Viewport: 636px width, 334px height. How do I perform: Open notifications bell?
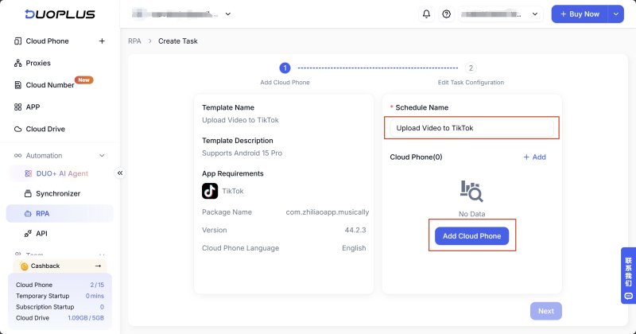426,14
